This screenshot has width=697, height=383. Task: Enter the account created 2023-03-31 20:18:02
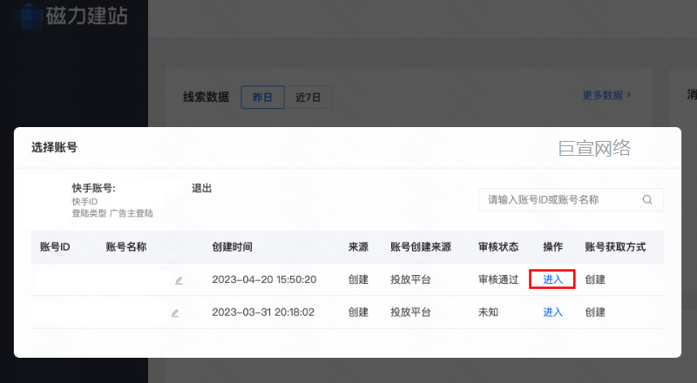(552, 312)
